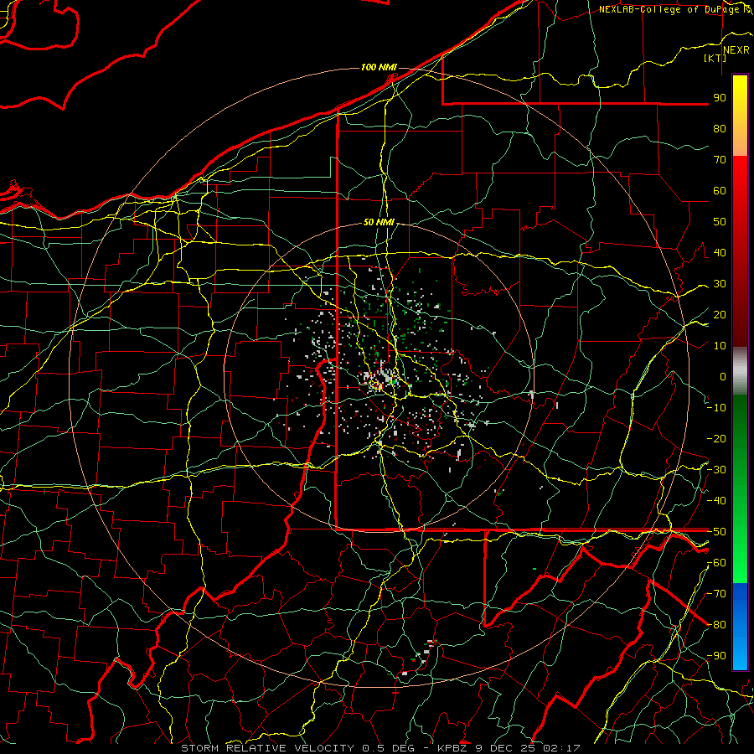
Task: Click the 90 value on the velocity scale
Action: point(720,98)
